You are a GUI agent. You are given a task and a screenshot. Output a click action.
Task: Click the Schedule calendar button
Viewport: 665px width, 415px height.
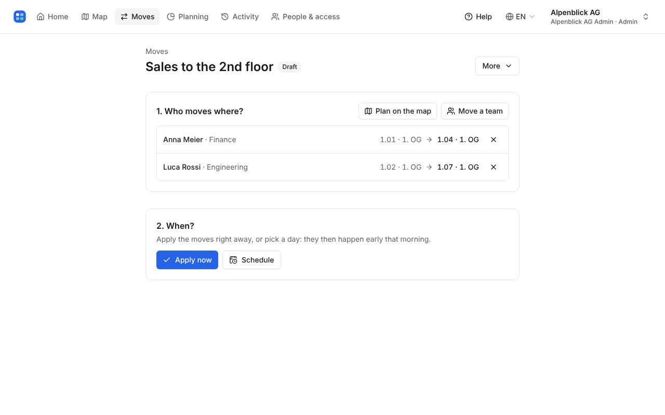251,260
